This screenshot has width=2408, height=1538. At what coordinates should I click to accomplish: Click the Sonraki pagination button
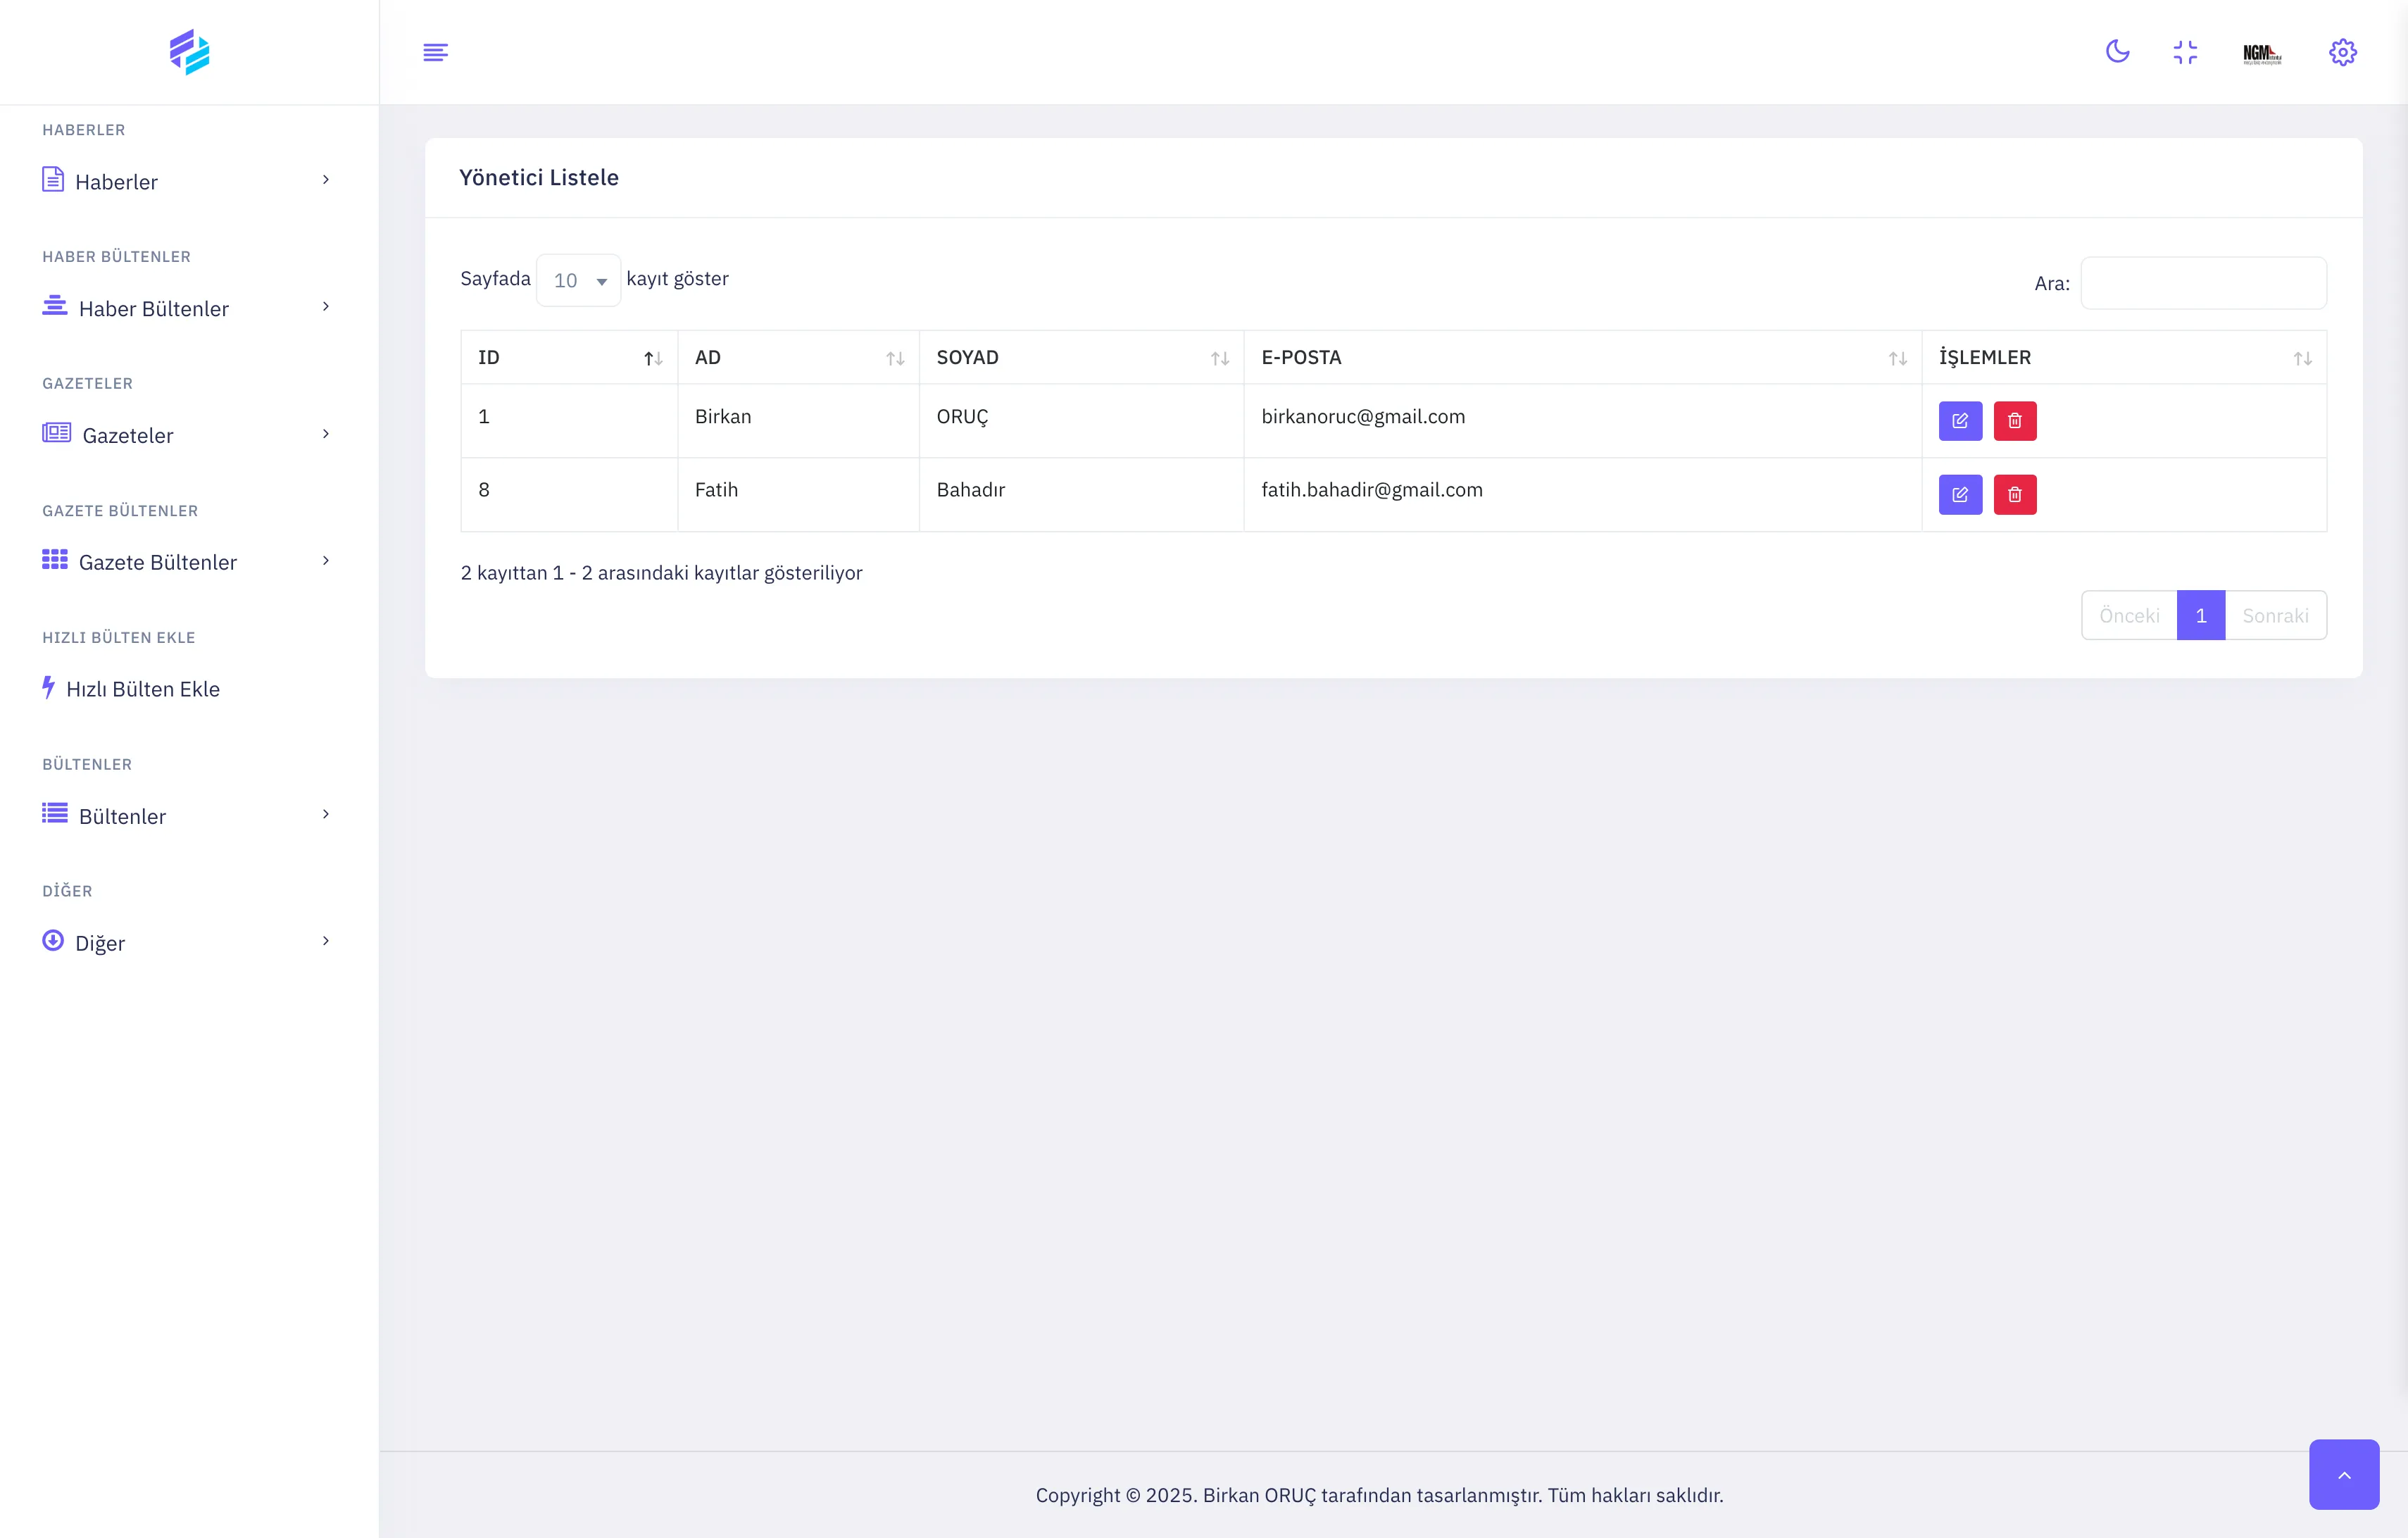[2275, 616]
